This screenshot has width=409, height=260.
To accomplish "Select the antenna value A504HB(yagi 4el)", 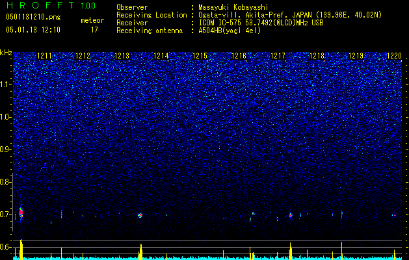I will click(230, 31).
